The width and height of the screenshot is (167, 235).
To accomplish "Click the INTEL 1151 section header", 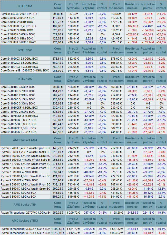I will point(25,6).
